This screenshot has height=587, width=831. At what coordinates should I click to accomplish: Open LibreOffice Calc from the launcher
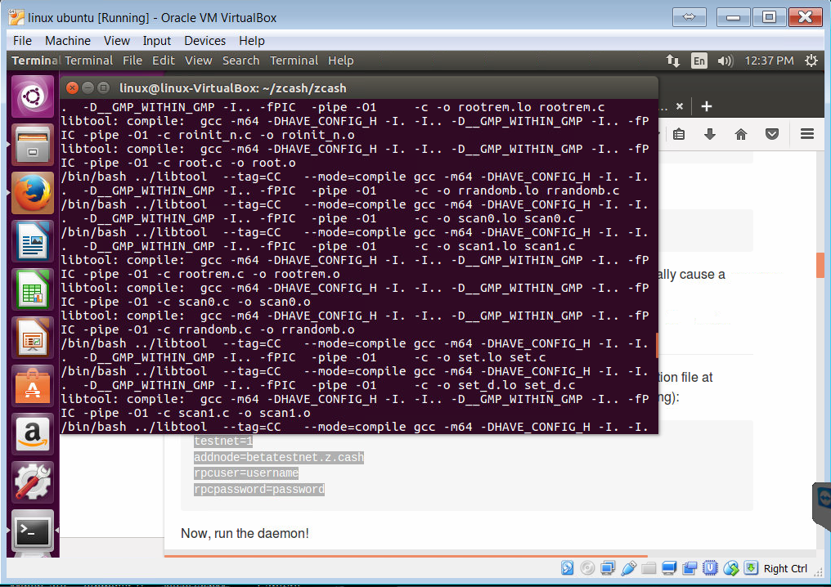click(x=33, y=289)
